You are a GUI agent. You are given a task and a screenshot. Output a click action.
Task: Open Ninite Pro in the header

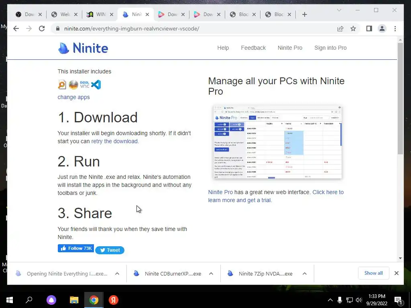click(x=290, y=48)
